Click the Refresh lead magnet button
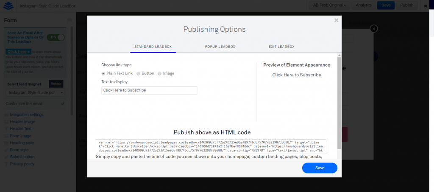Image resolution: width=434 pixels, height=192 pixels. (x=56, y=84)
